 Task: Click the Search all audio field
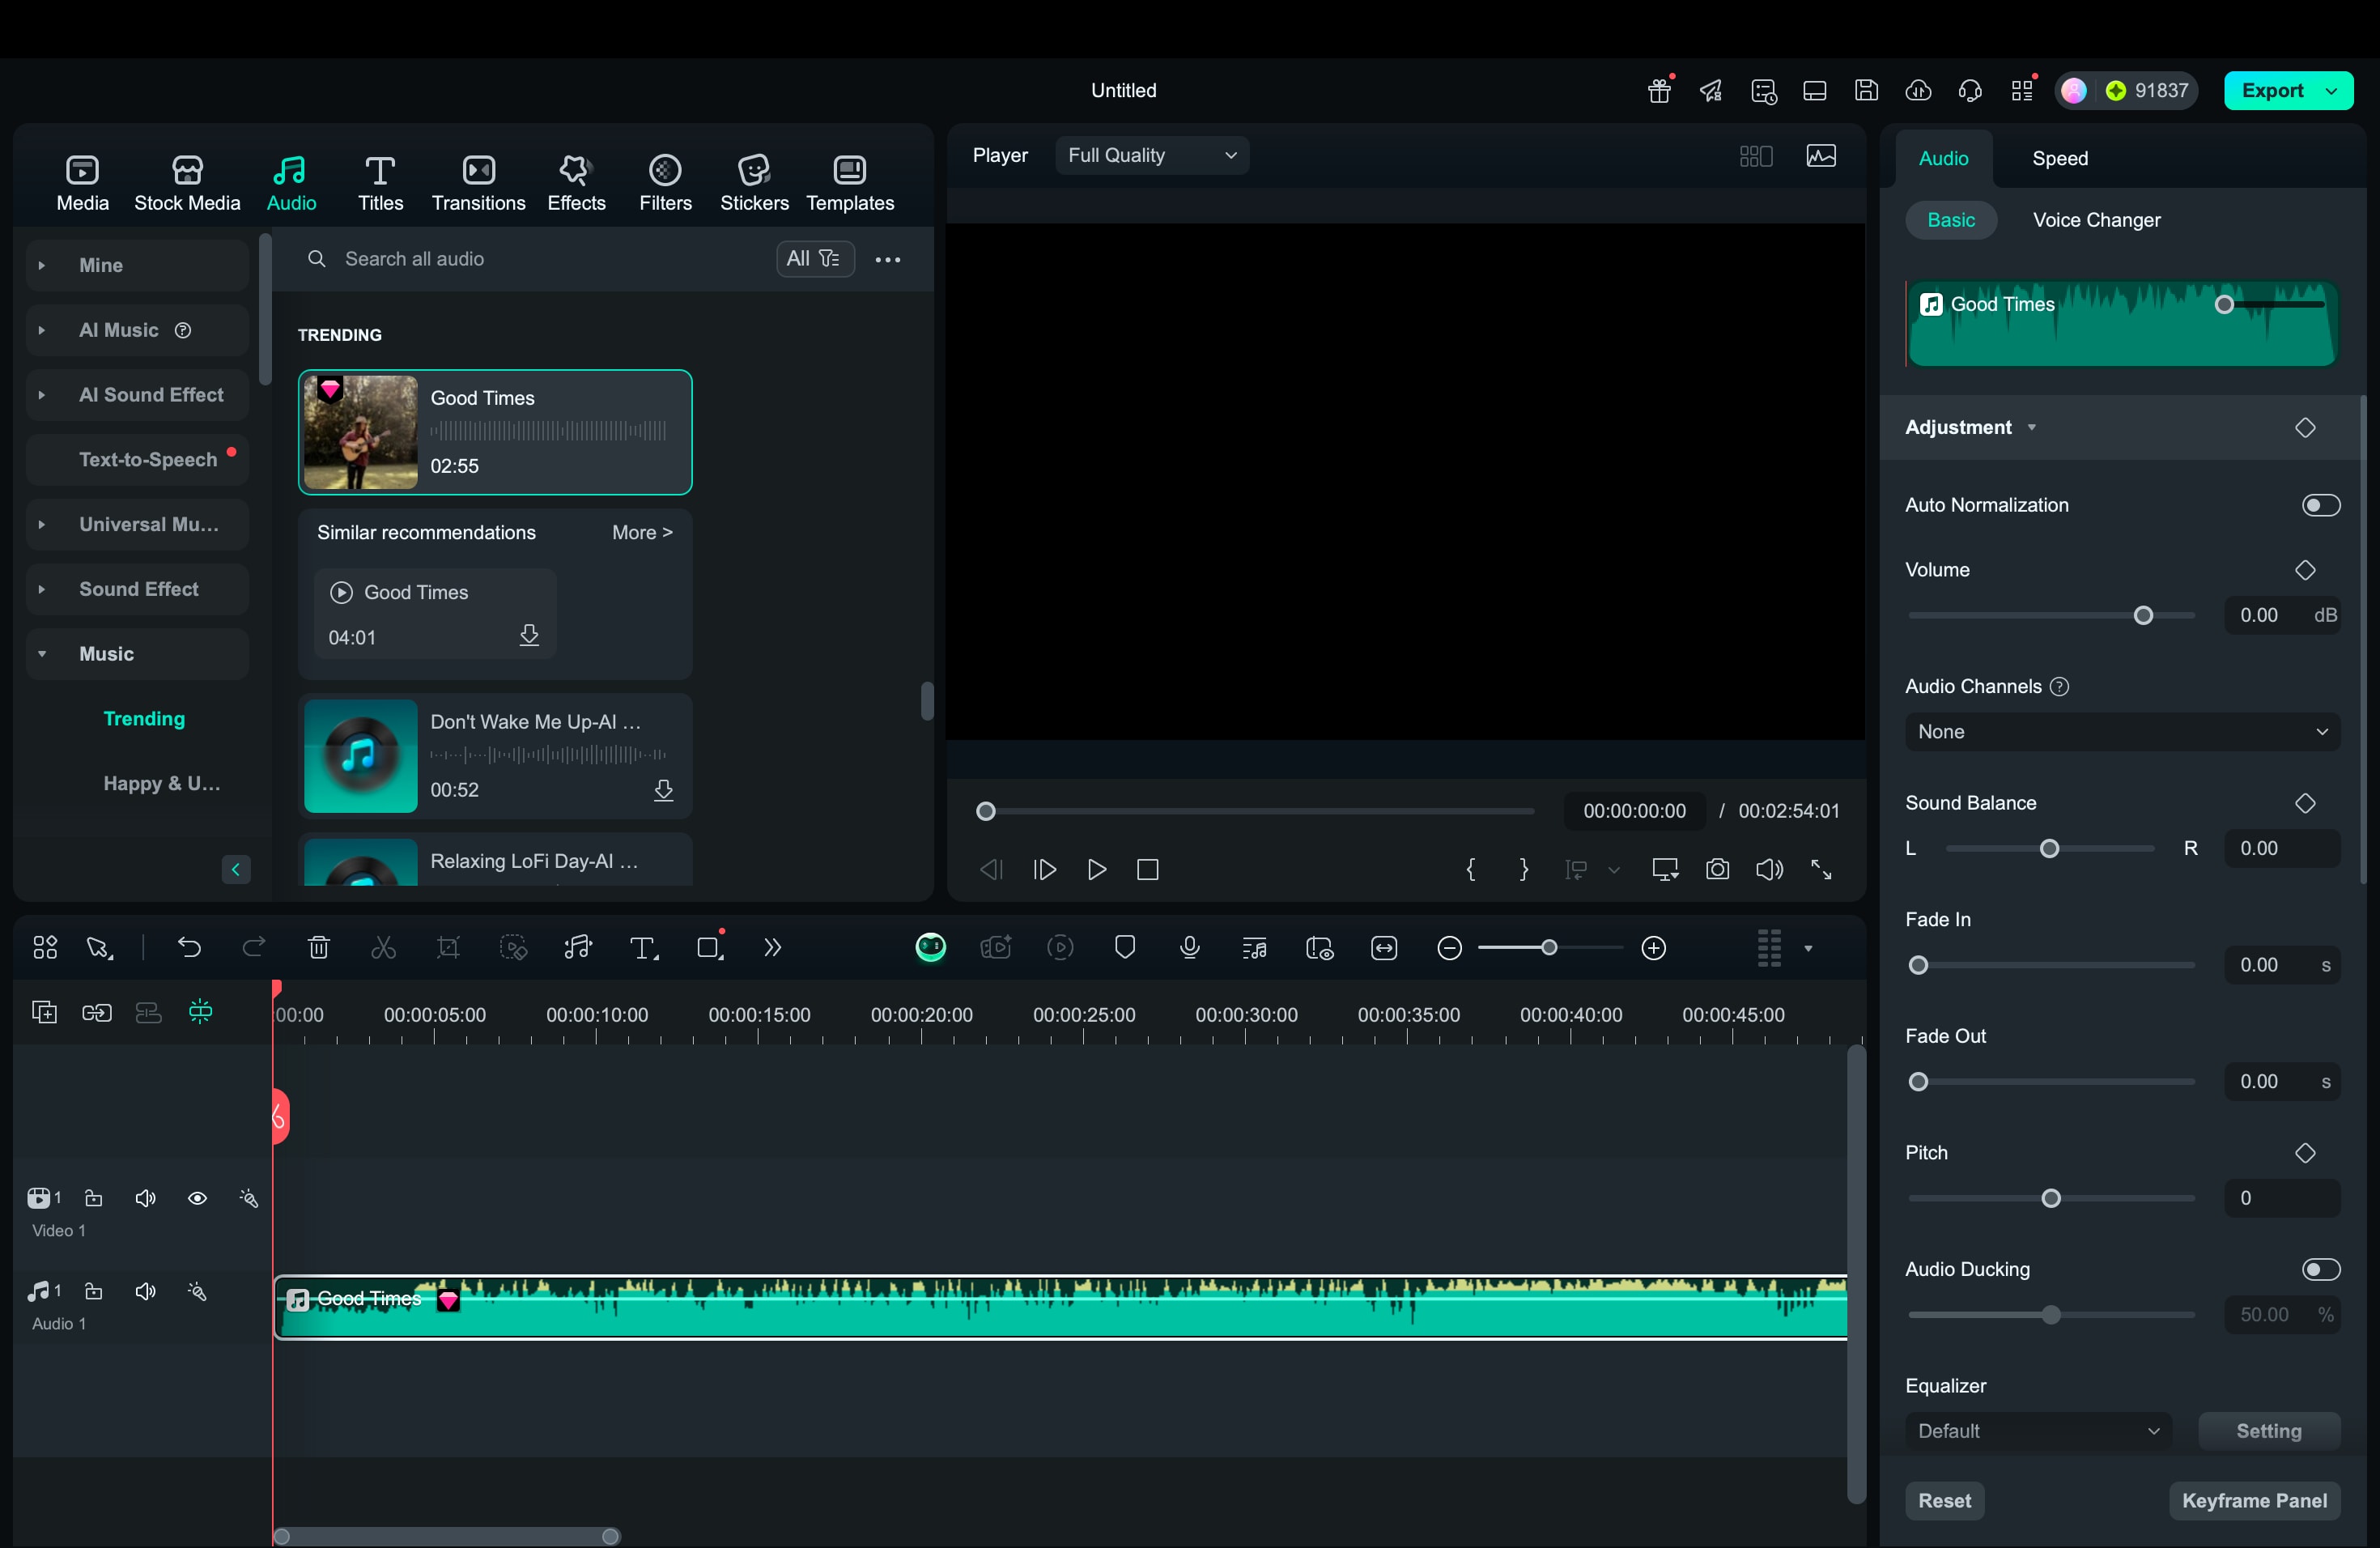[x=540, y=259]
